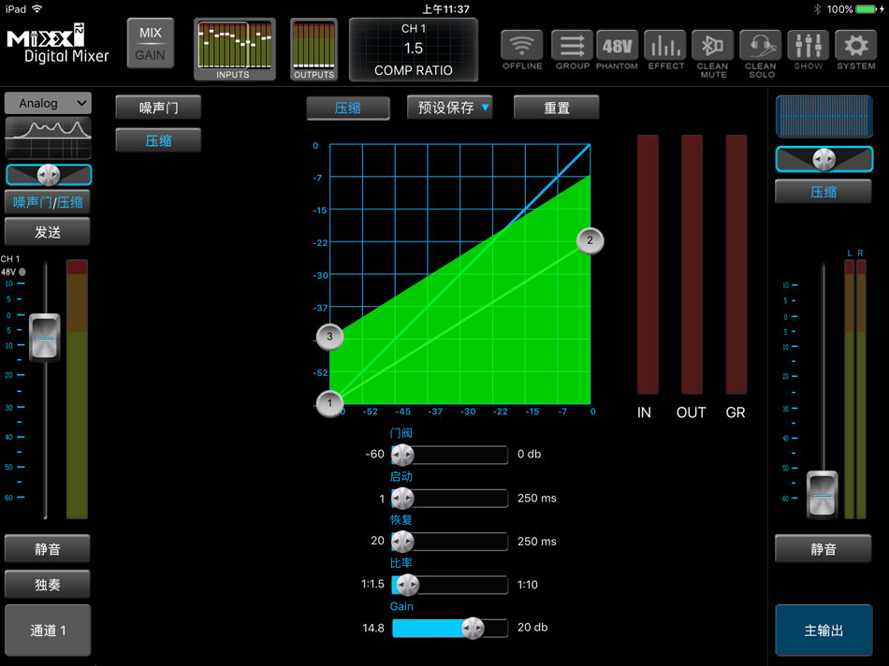Click the battery status icon

pos(868,9)
